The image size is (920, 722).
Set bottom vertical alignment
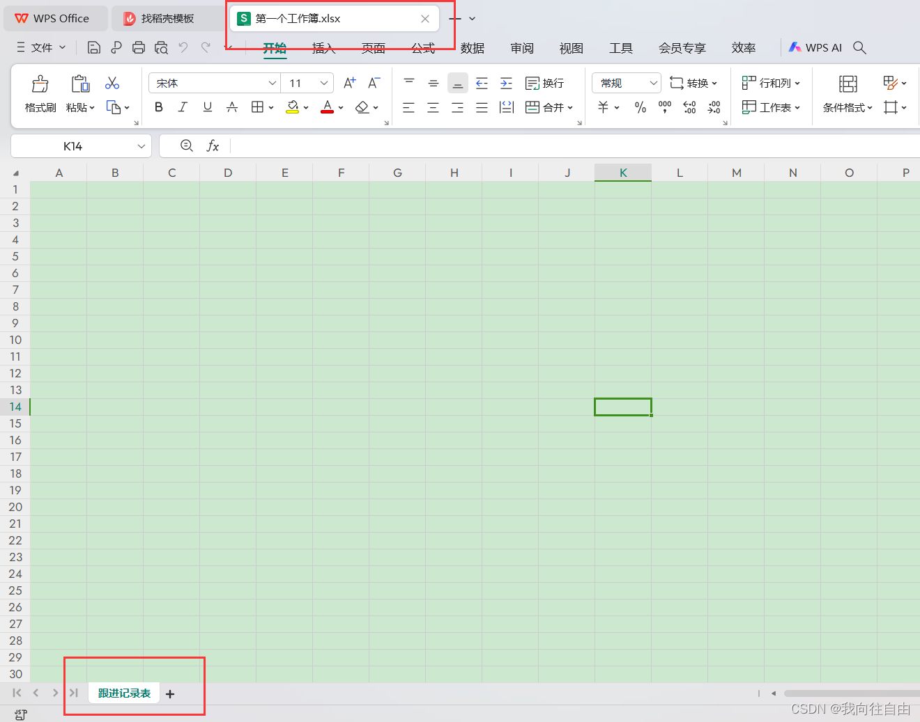click(x=458, y=83)
